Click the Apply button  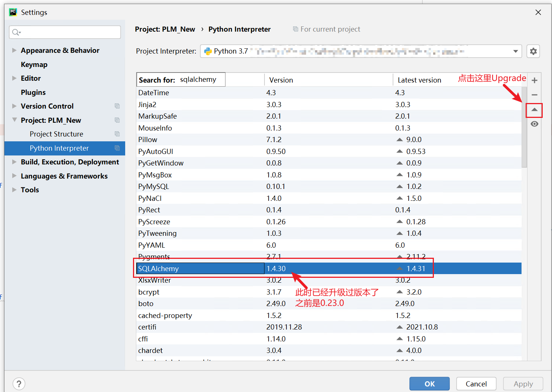click(523, 384)
